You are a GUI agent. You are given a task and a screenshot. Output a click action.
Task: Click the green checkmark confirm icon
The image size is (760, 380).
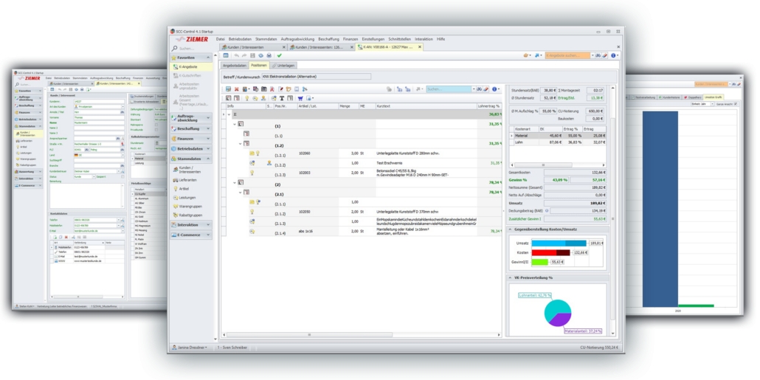click(279, 55)
